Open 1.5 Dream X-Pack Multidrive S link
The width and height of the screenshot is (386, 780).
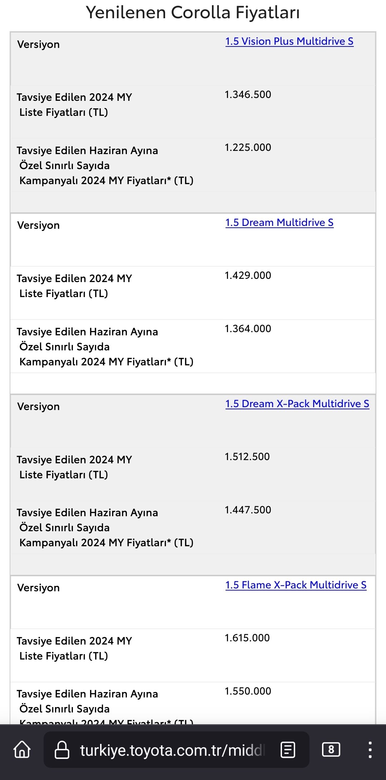click(x=297, y=404)
